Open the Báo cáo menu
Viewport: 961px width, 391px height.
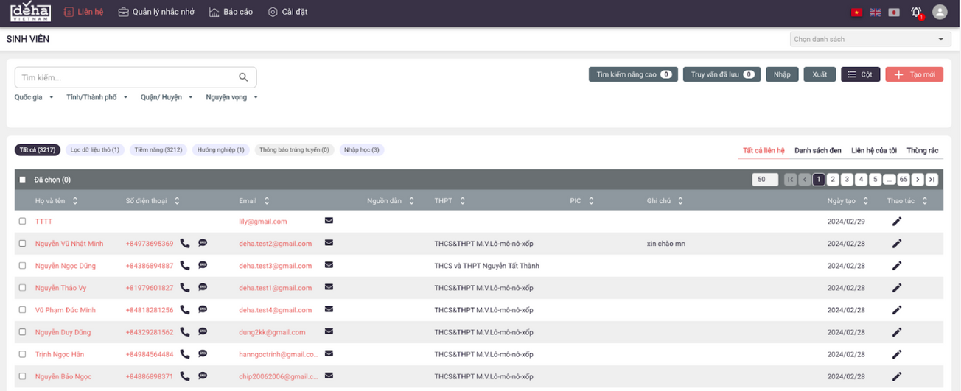click(231, 12)
